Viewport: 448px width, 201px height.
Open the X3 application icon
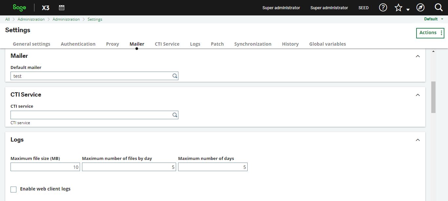coord(45,8)
